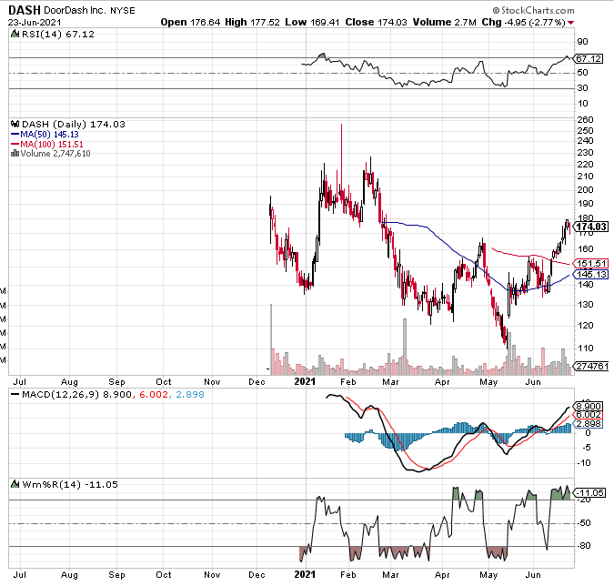Click the Dec label at chart bottom axis
The image size is (614, 586).
click(257, 575)
